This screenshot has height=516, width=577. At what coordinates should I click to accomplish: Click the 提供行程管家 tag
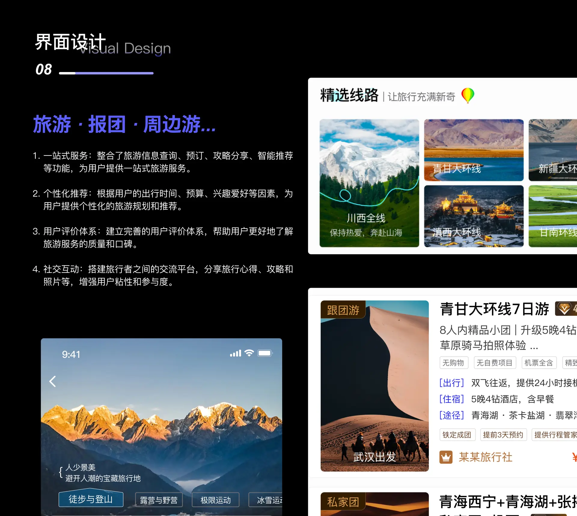pos(554,435)
